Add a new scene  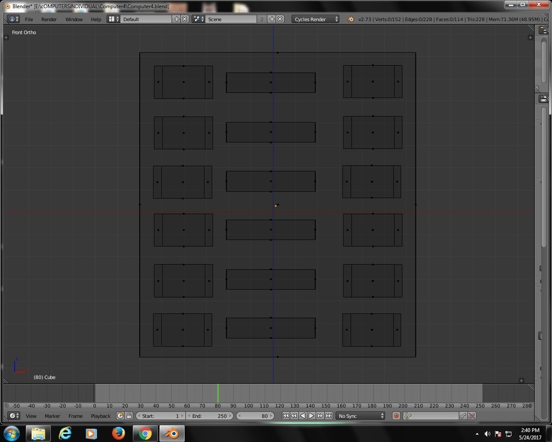click(x=272, y=19)
